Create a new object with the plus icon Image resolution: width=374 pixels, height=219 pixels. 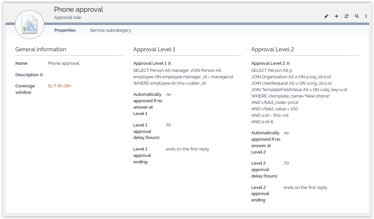(x=336, y=16)
